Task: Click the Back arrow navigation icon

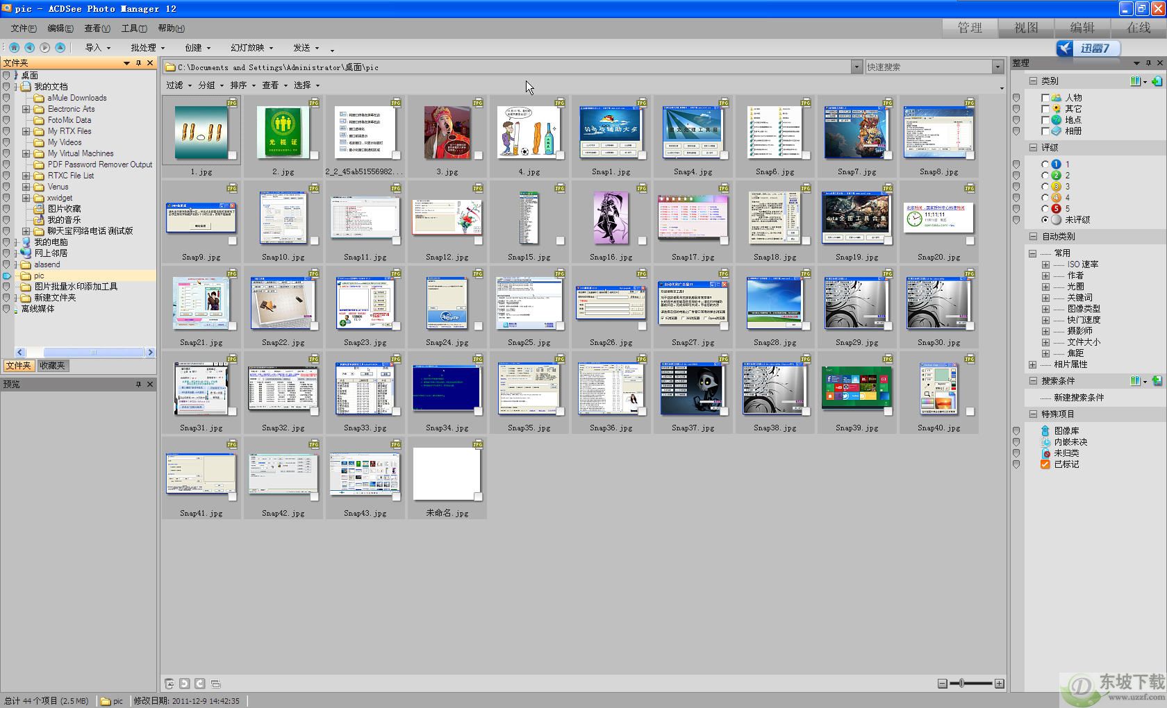Action: click(29, 47)
